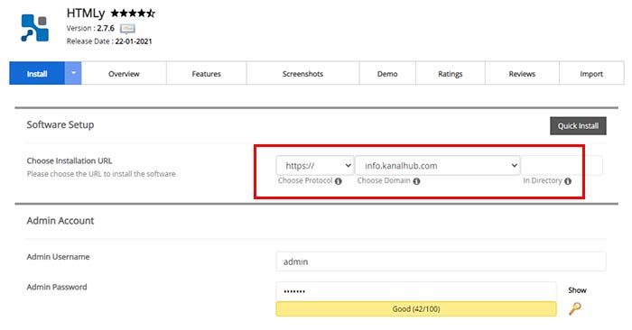
Task: Open the info.kanalhub.com domain dropdown
Action: pyautogui.click(x=437, y=165)
